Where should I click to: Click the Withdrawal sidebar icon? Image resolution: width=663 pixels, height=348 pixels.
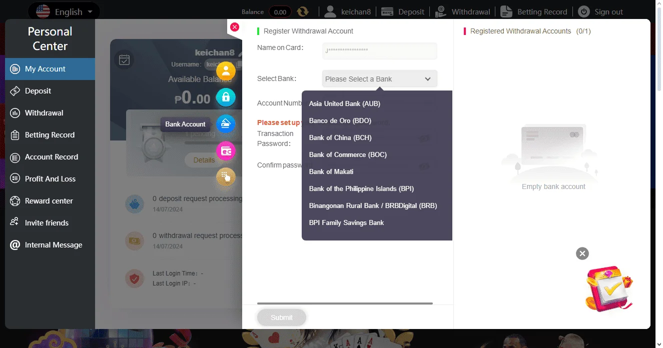tap(16, 113)
